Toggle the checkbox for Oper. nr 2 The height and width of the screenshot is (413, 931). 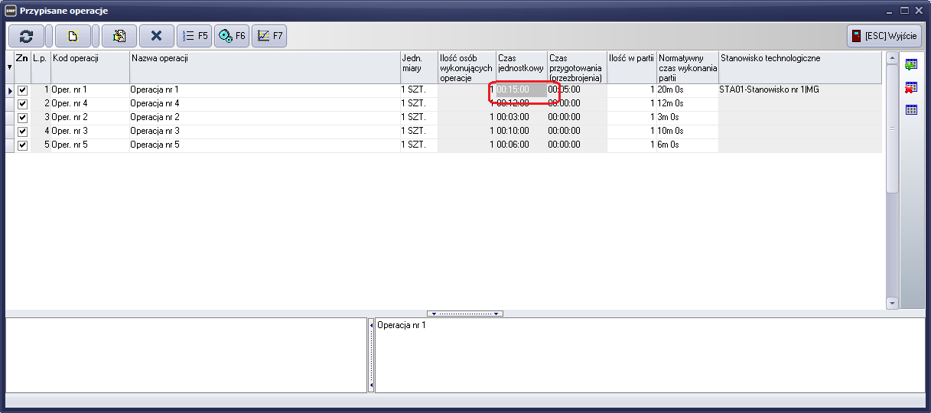22,118
